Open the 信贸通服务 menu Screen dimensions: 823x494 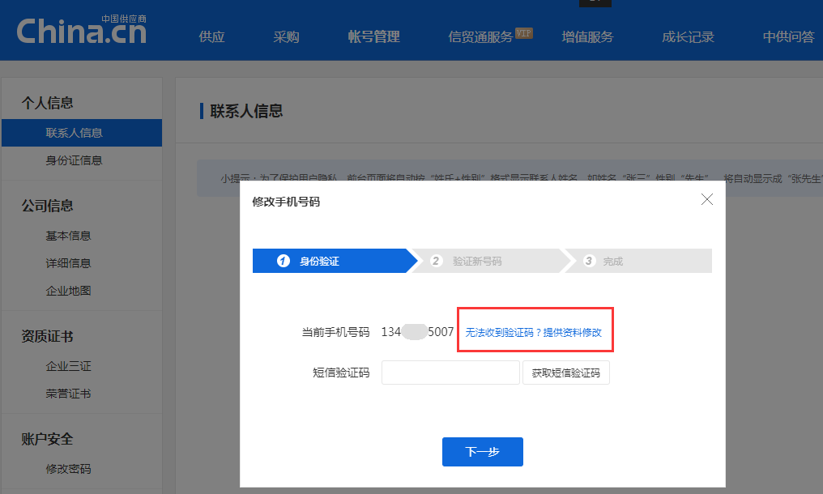pyautogui.click(x=480, y=36)
